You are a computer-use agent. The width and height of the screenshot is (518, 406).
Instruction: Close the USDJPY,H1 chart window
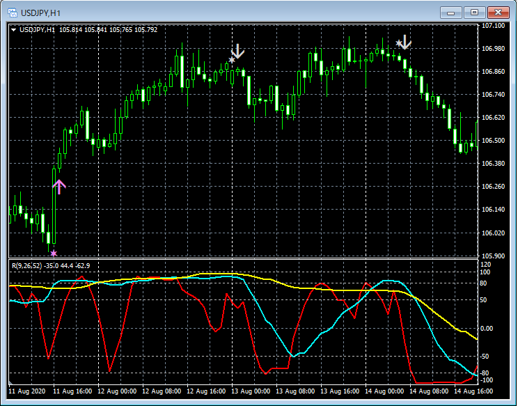point(499,12)
